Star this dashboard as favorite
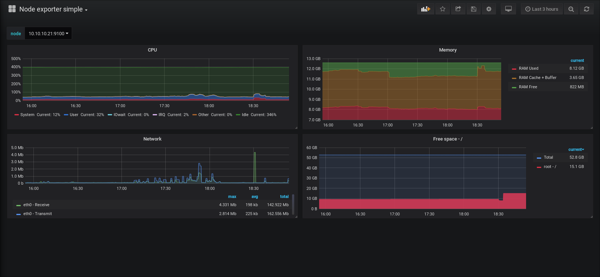 click(442, 9)
